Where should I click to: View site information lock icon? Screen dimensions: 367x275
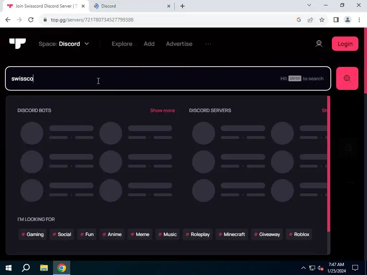[x=45, y=20]
